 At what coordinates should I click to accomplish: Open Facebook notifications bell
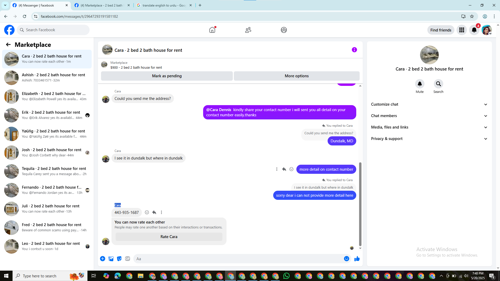coord(474,30)
